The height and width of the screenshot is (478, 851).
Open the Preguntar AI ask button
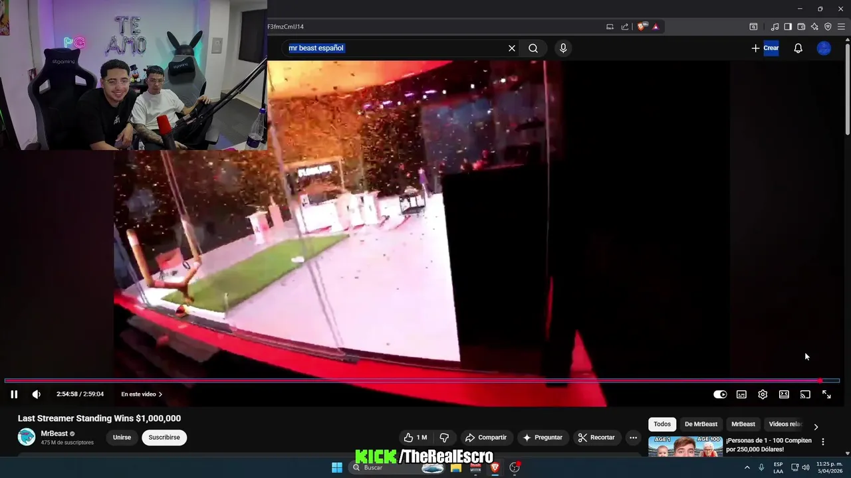point(543,438)
